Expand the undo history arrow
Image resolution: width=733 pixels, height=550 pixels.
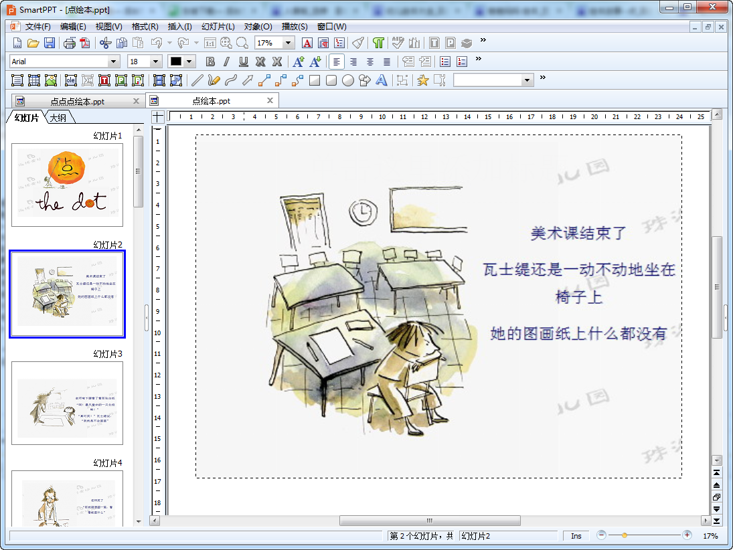point(169,43)
